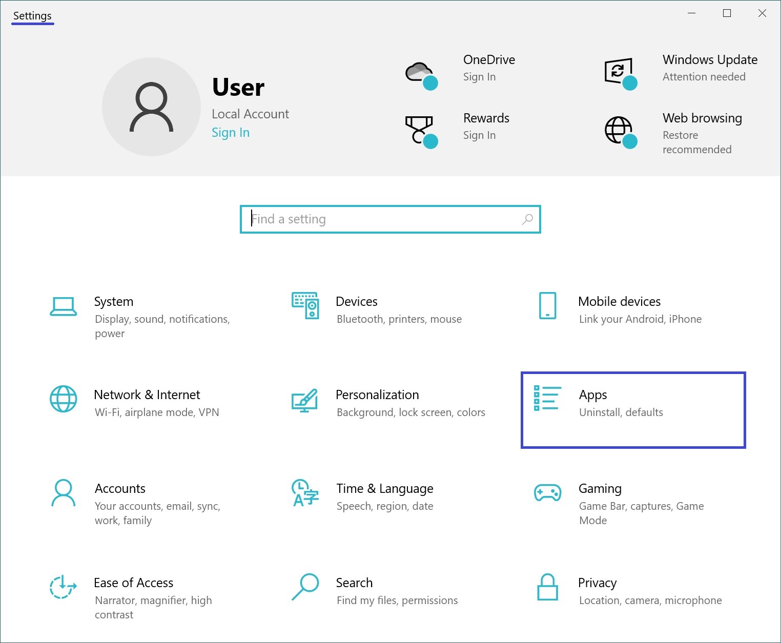This screenshot has height=643, width=781.
Task: Select the Network & Internet globe icon
Action: 63,399
